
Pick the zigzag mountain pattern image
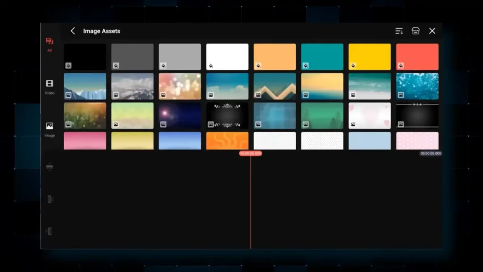[x=275, y=86]
